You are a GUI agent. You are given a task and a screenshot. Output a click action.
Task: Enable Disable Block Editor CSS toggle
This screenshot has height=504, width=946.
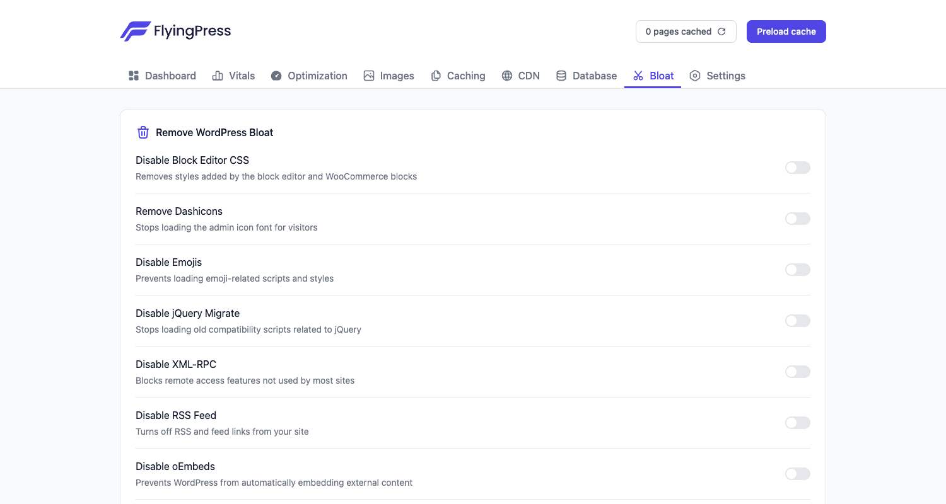pyautogui.click(x=797, y=168)
